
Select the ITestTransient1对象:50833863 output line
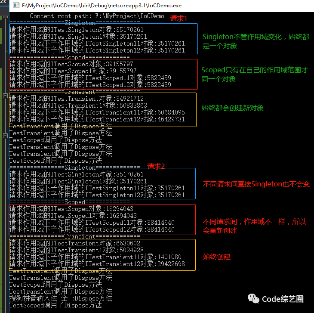click(x=78, y=105)
